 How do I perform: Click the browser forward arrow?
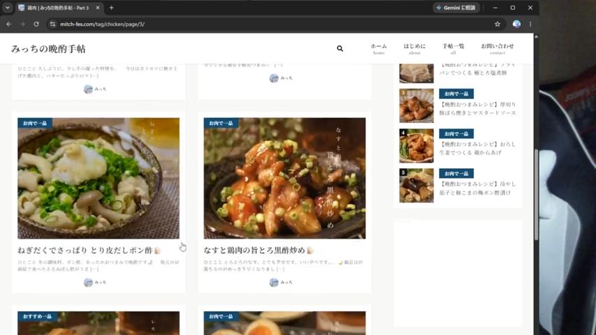[x=22, y=24]
